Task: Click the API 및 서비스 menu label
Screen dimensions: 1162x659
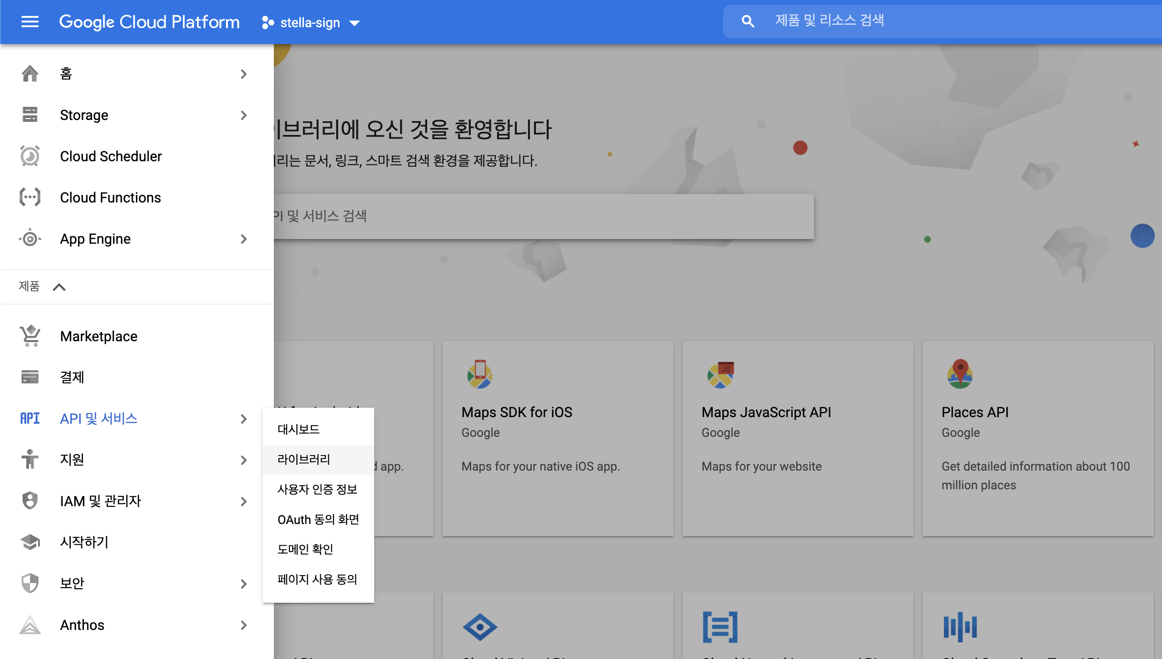Action: [x=98, y=419]
